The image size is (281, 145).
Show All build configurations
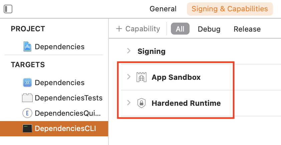click(x=180, y=29)
